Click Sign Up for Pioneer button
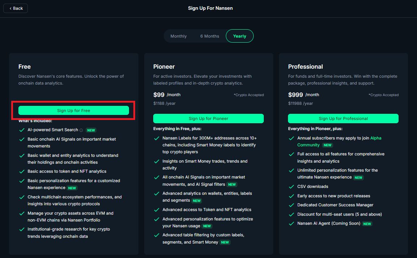Image resolution: width=417 pixels, height=258 pixels. click(x=208, y=119)
